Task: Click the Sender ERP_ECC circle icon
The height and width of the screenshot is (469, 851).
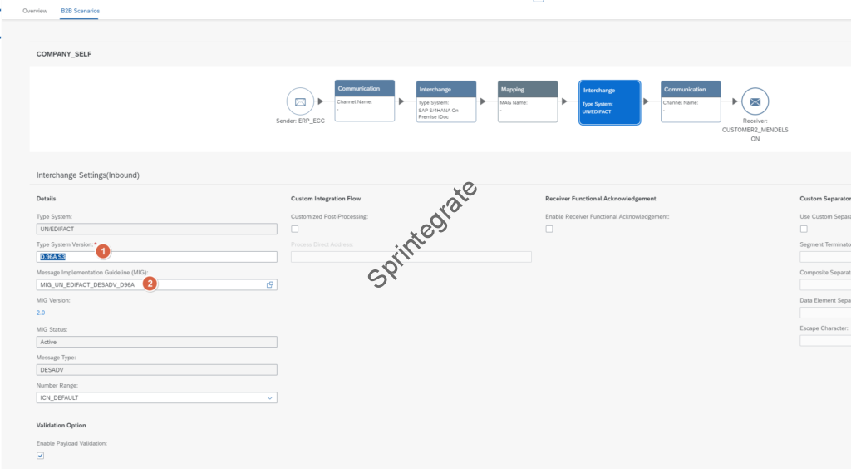Action: (300, 101)
